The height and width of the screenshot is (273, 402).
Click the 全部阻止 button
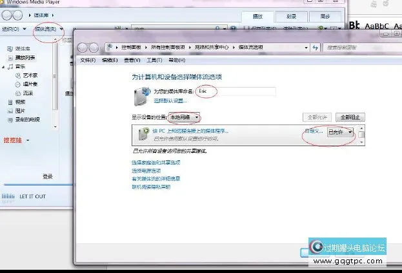350,117
